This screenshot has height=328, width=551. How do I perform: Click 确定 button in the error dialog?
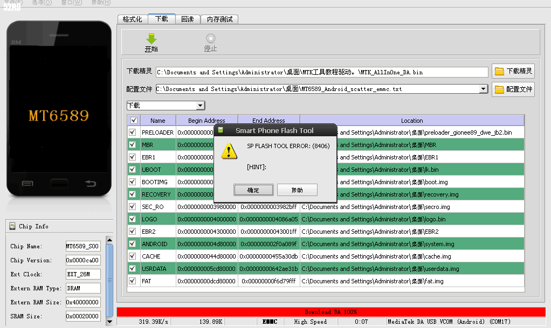click(253, 190)
